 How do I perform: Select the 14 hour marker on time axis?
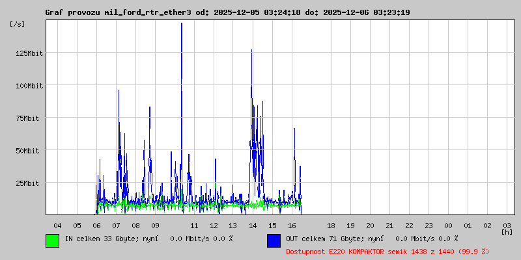(x=253, y=225)
